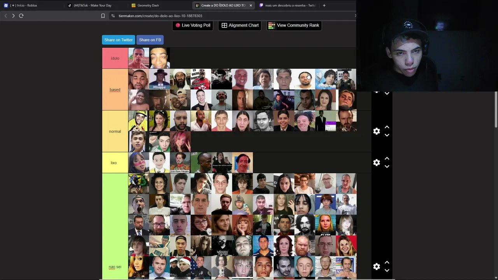Pick the Dom Preso Primeiro thumbnail
The width and height of the screenshot is (498, 280).
(x=180, y=163)
